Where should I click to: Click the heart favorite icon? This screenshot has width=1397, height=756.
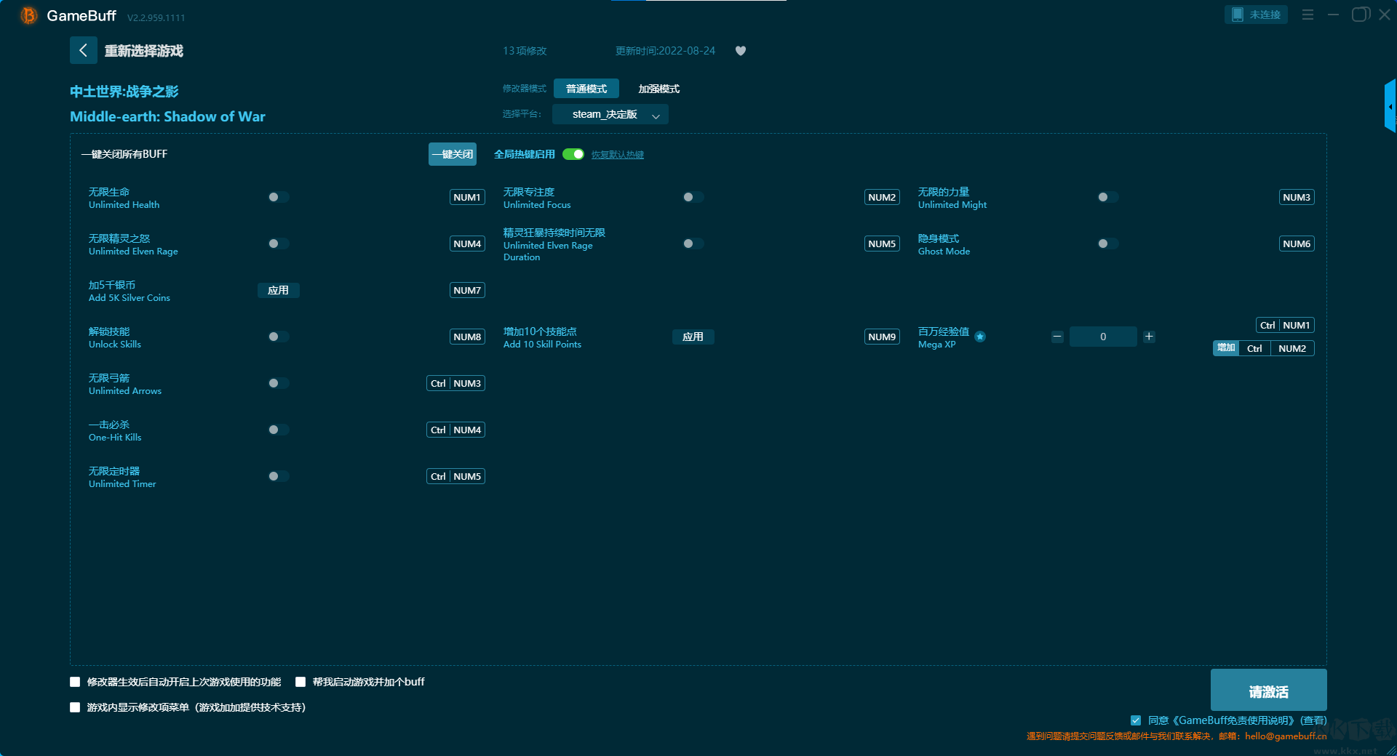point(740,51)
